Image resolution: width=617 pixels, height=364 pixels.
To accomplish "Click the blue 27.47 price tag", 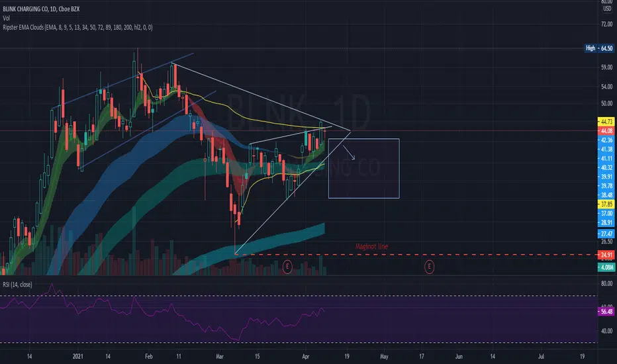I will (606, 234).
